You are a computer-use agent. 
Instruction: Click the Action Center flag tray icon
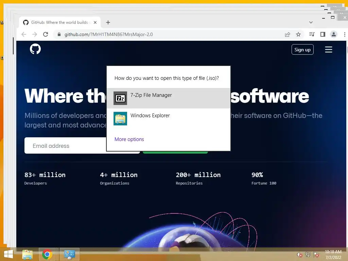[x=316, y=255]
